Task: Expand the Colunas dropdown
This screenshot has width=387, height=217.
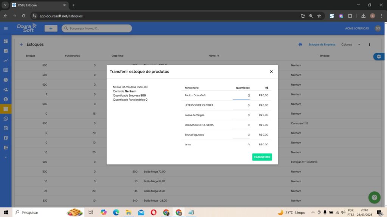Action: click(x=351, y=45)
